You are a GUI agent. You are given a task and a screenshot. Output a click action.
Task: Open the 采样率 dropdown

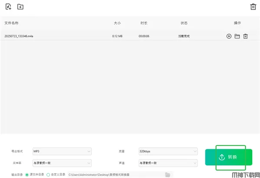(62, 163)
